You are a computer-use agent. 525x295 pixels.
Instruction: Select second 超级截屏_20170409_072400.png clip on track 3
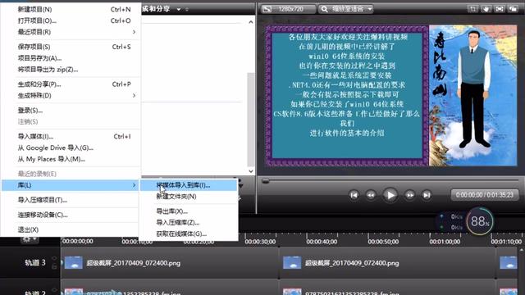click(387, 263)
